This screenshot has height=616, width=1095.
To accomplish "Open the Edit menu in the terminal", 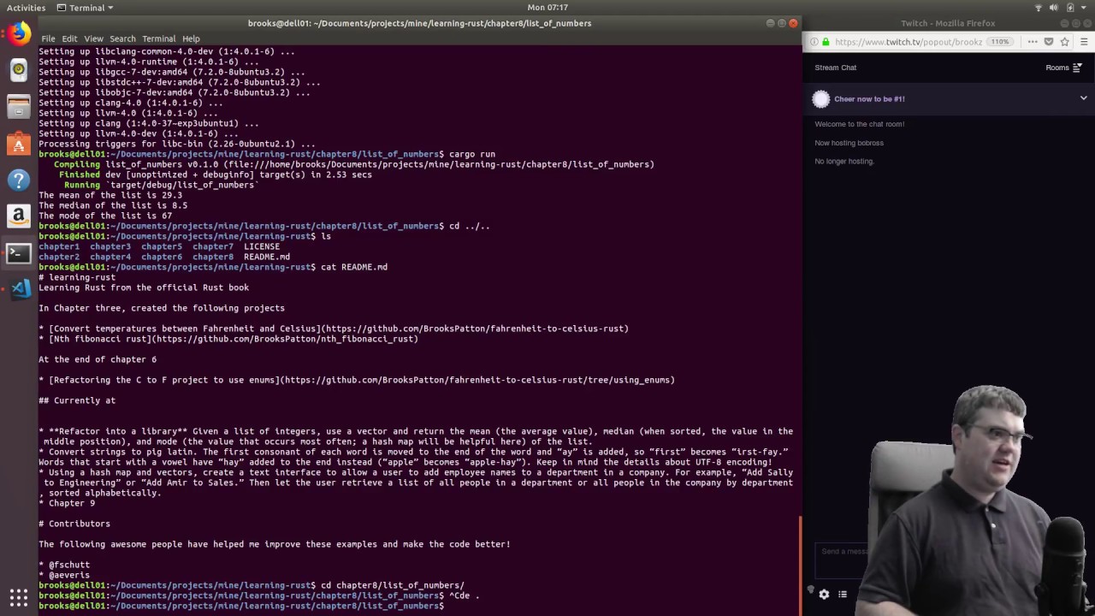I will 69,38.
